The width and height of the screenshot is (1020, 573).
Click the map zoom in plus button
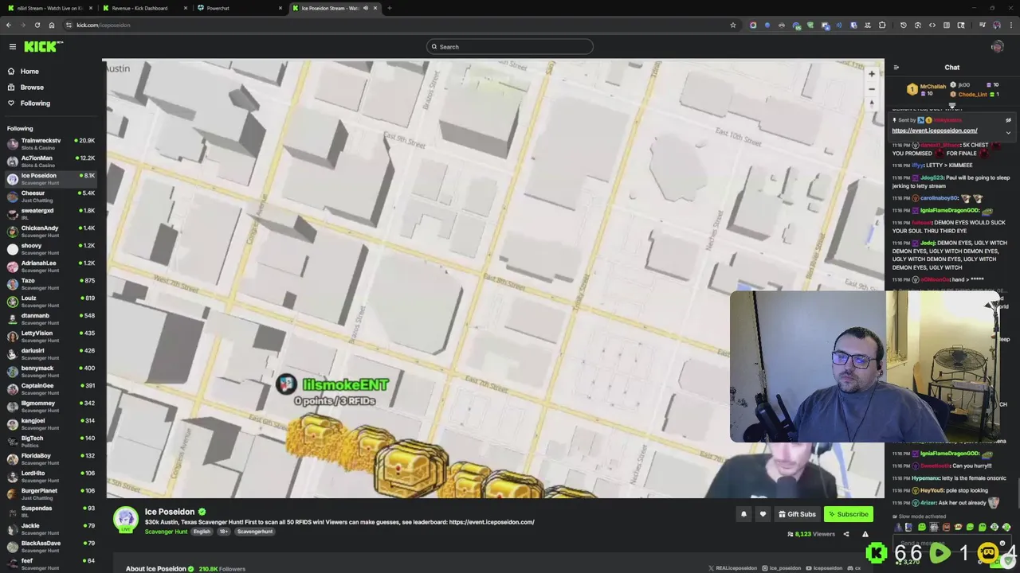[872, 74]
